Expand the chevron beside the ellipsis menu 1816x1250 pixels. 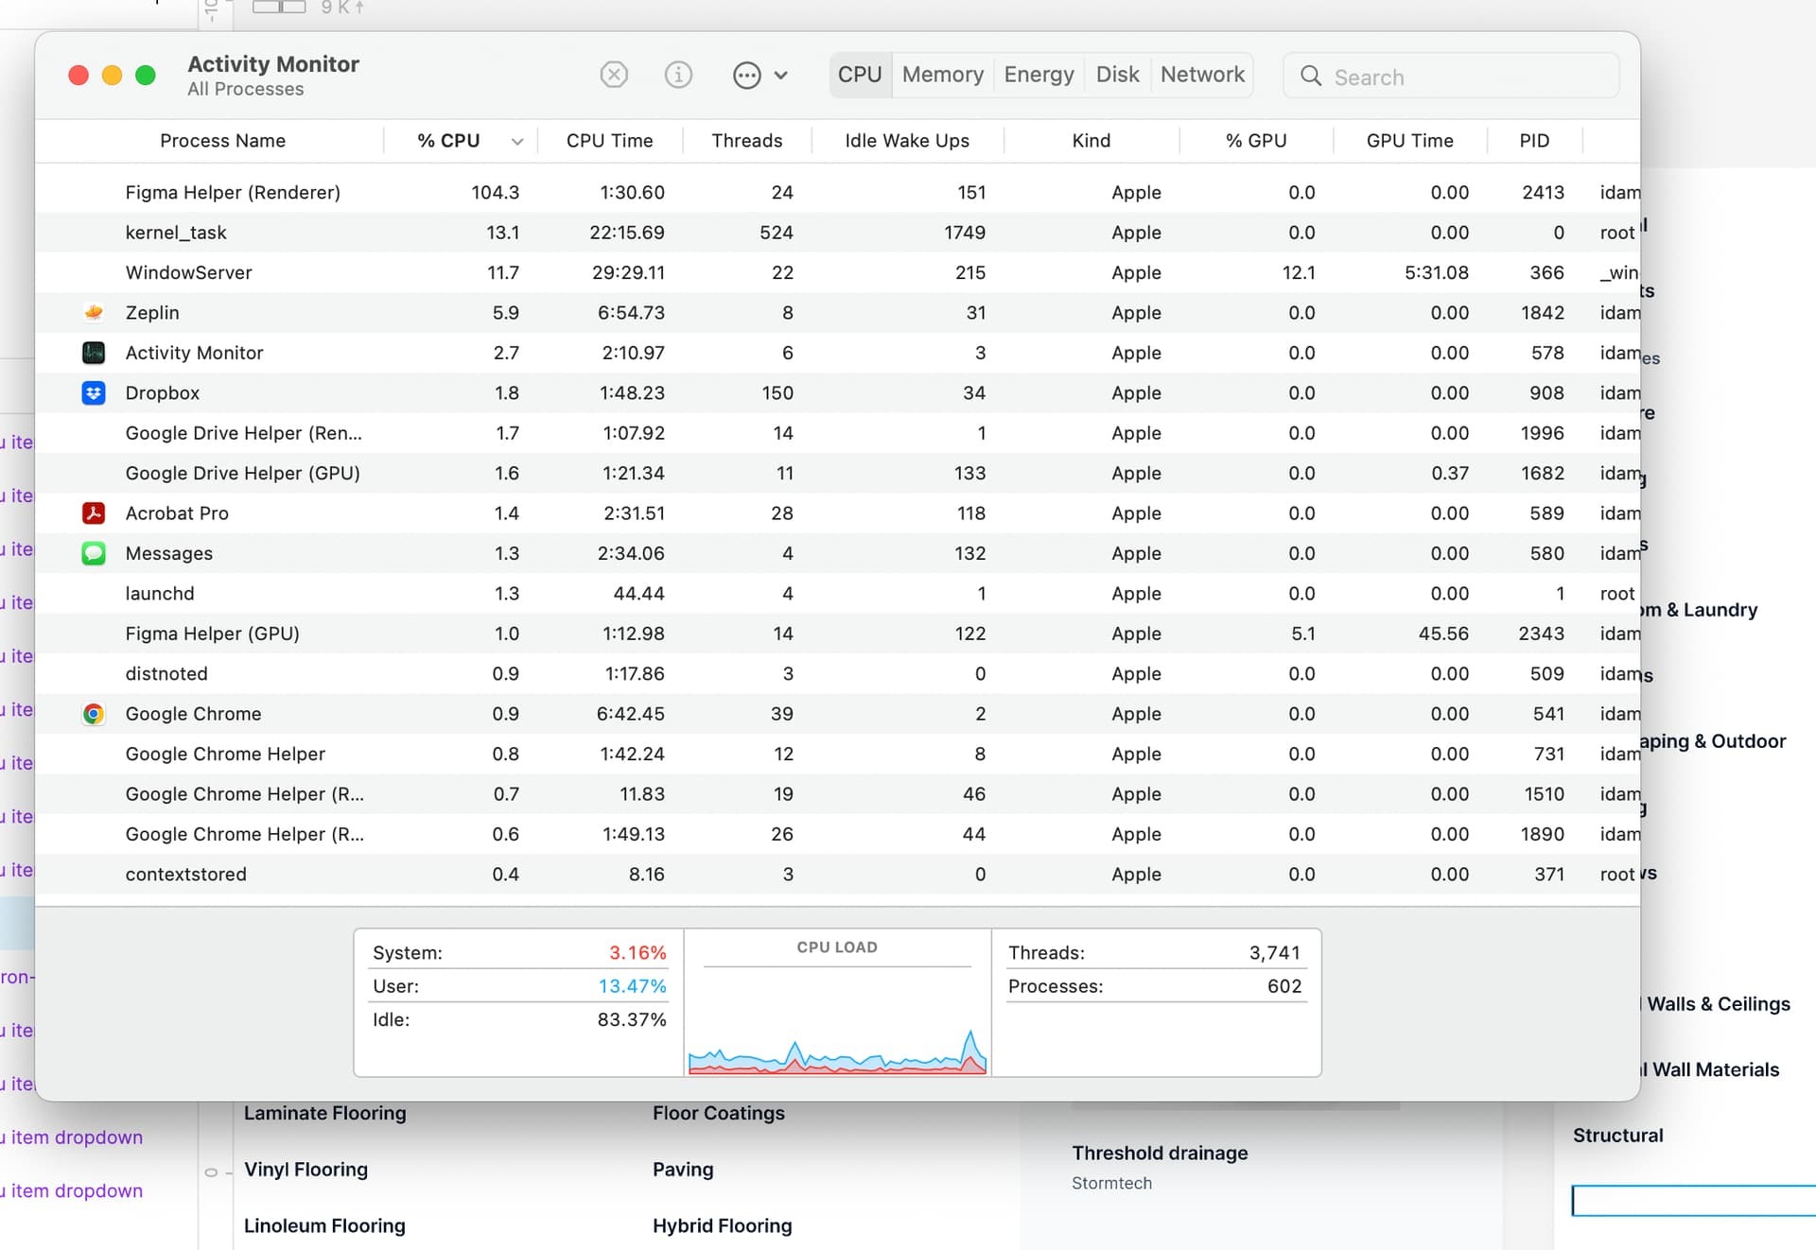coord(780,75)
